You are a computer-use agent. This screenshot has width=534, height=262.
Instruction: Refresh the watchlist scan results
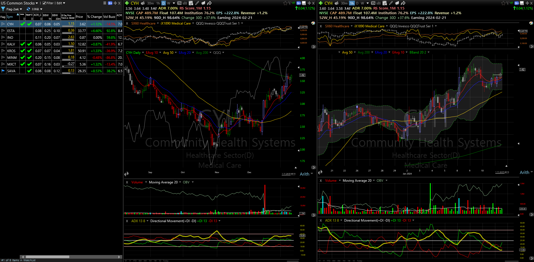click(28, 9)
